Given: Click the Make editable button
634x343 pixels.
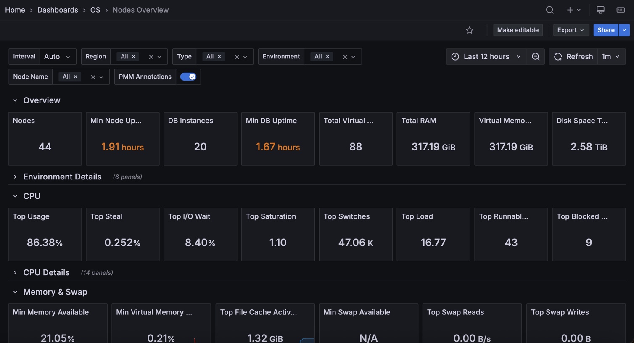Looking at the screenshot, I should (x=518, y=30).
